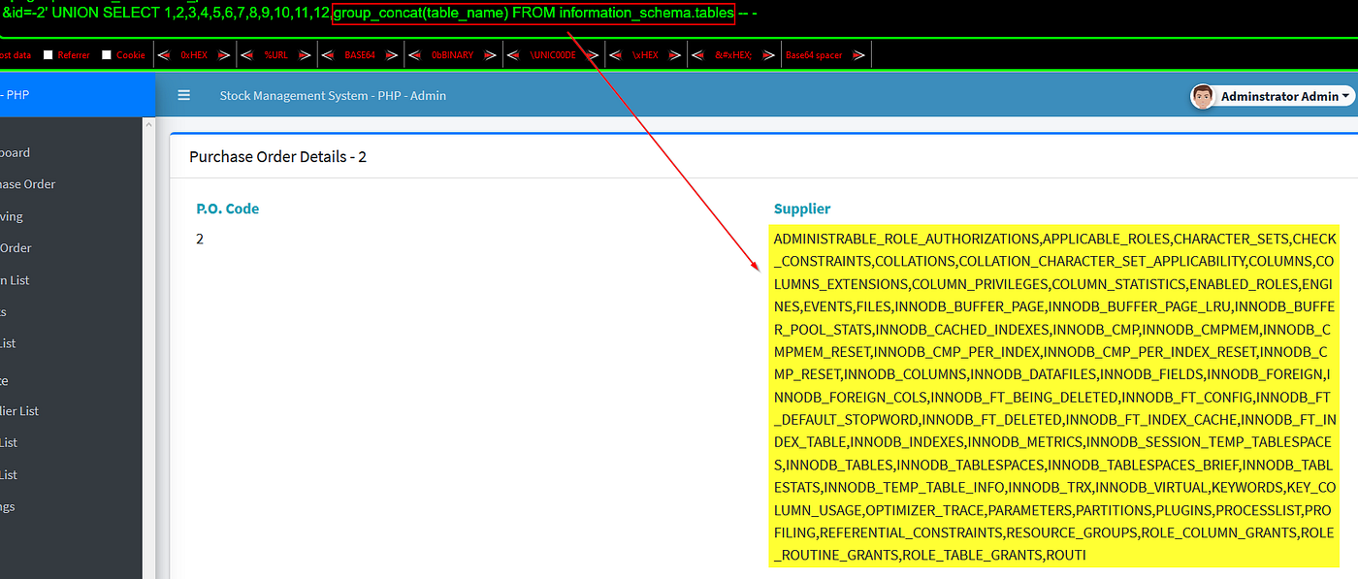Click the Referrer label text
1358x579 pixels.
click(x=74, y=55)
